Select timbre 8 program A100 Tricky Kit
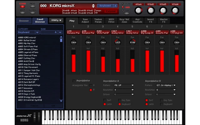The width and height of the screenshot is (200, 125). 177,32
